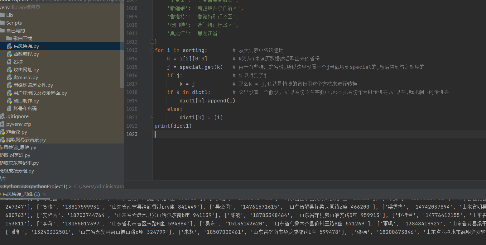Click the folder icon next to 歌曲下载
486x245 pixels.
9,38
